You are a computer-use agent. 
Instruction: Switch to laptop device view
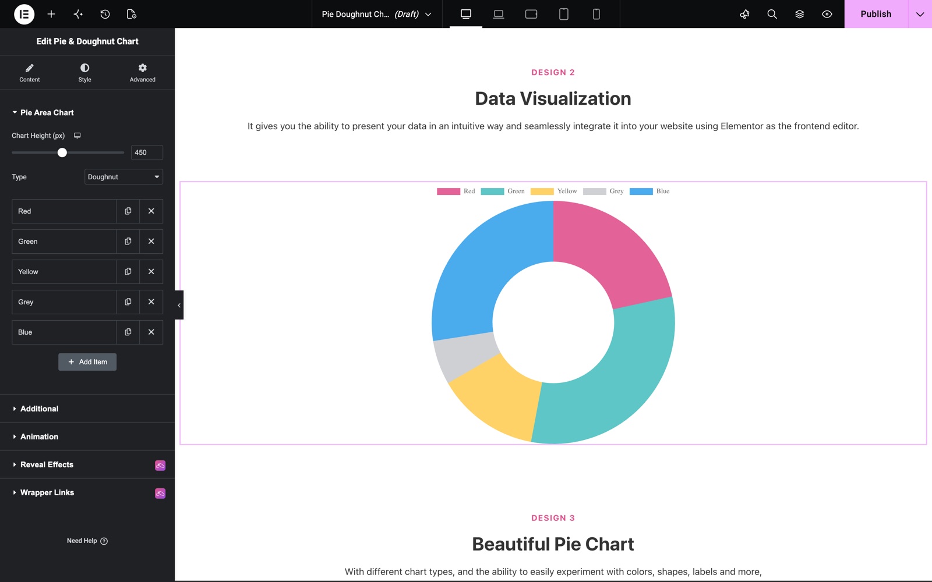(499, 14)
